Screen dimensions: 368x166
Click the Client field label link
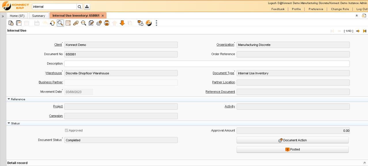[58, 45]
